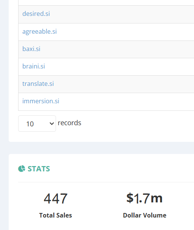Open the desired.si domain link
Screen dimensions: 194x230
36,14
